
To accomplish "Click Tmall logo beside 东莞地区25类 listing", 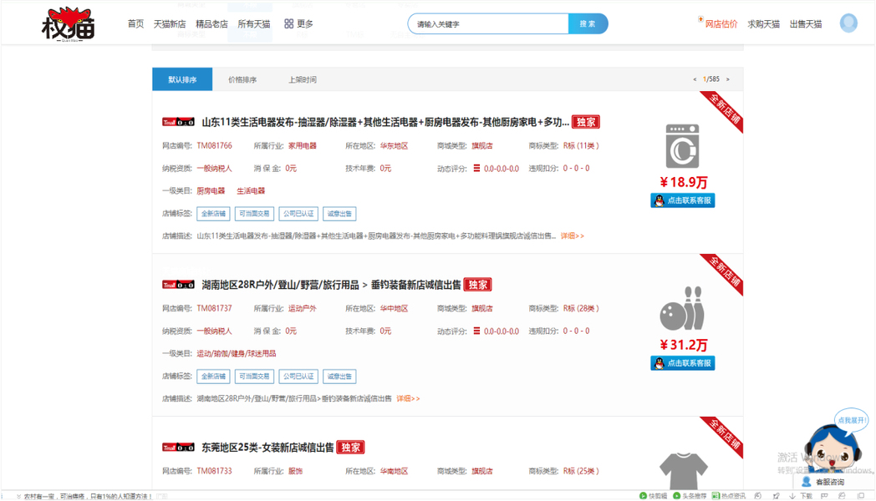I will 178,448.
